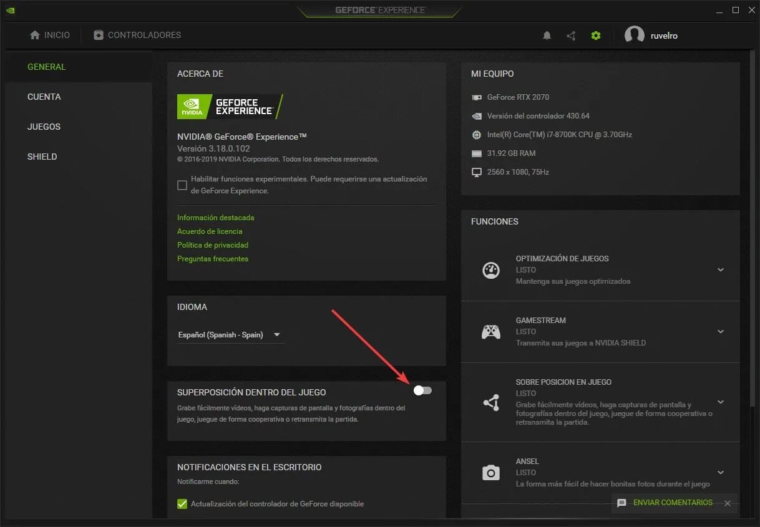Click ENVIAR COMENTARIOS feedback button
Image resolution: width=760 pixels, height=527 pixels.
point(673,503)
